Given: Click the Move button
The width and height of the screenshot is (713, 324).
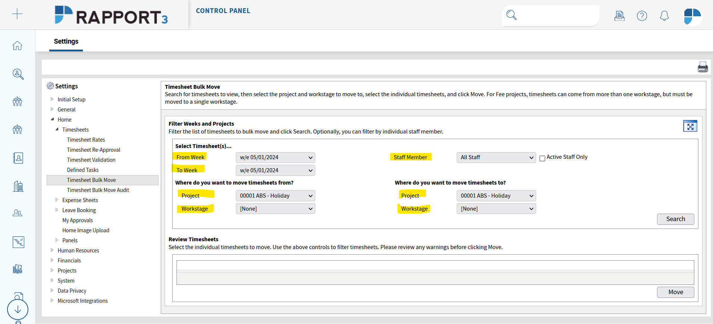Looking at the screenshot, I should tap(675, 292).
